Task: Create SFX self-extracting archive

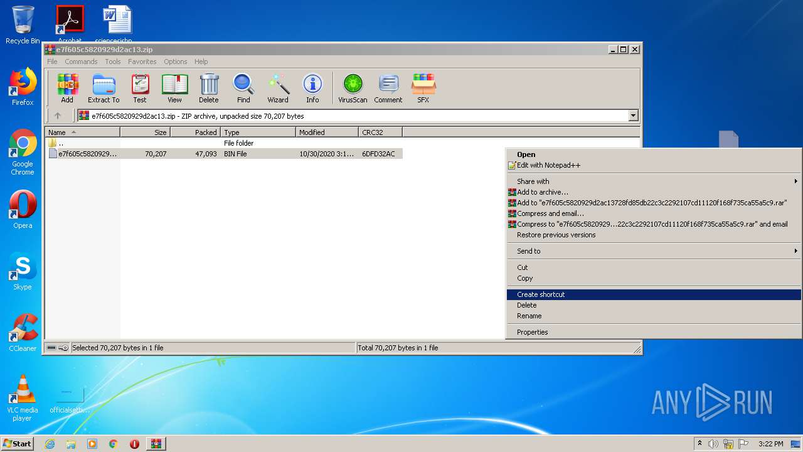Action: 423,89
